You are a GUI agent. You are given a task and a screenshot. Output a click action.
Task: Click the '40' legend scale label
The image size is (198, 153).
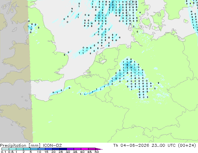click(82, 152)
